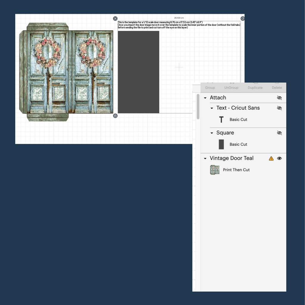Viewport: 305px width, 305px height.
Task: Collapse the Square layer
Action: [x=212, y=133]
